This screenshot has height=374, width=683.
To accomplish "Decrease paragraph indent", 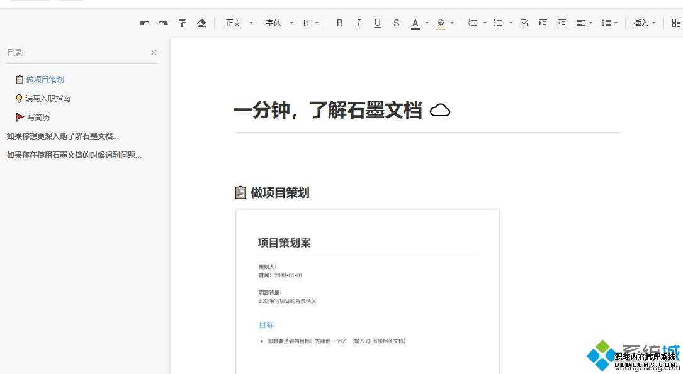I will point(562,23).
